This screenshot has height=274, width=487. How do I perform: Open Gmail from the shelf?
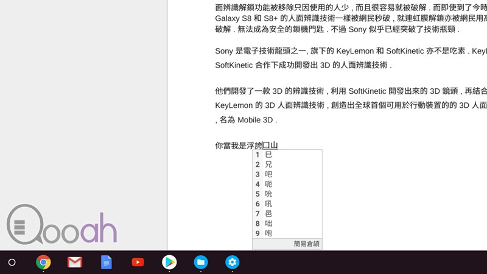[75, 262]
